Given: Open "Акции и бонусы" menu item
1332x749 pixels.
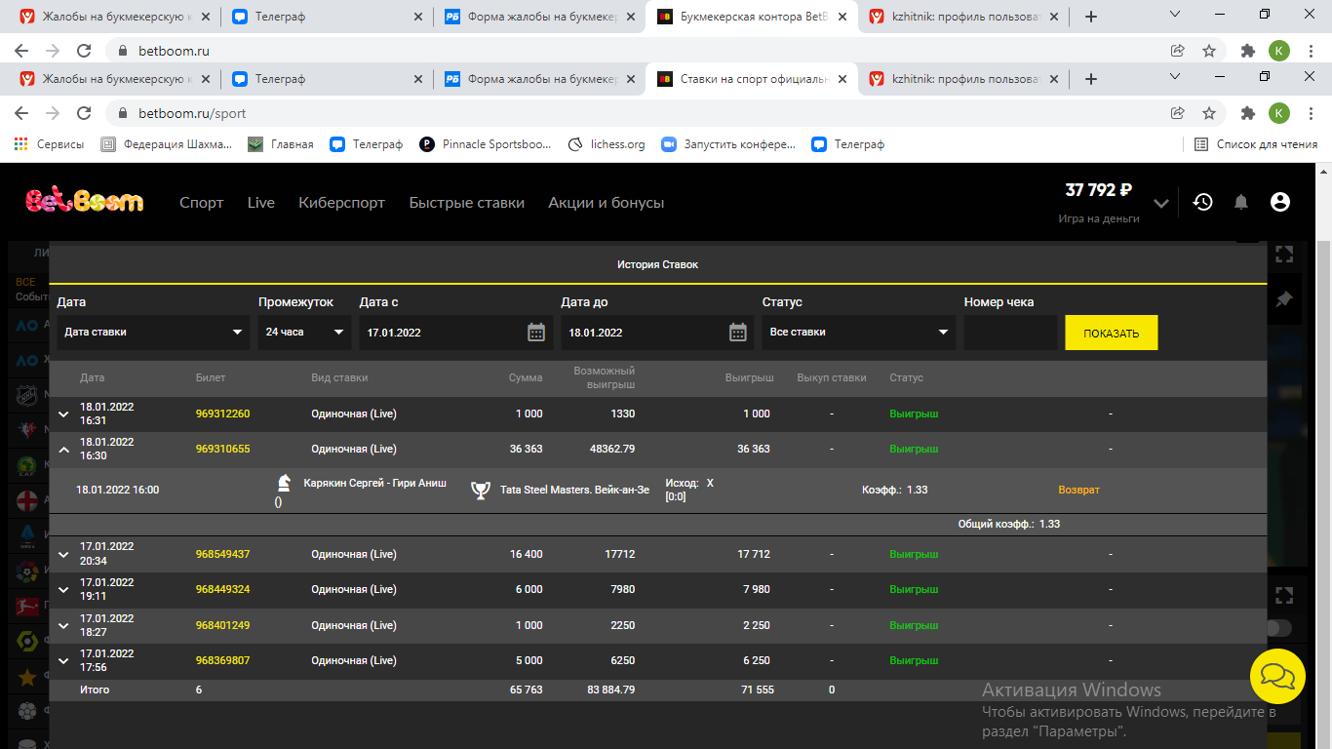Looking at the screenshot, I should 606,203.
